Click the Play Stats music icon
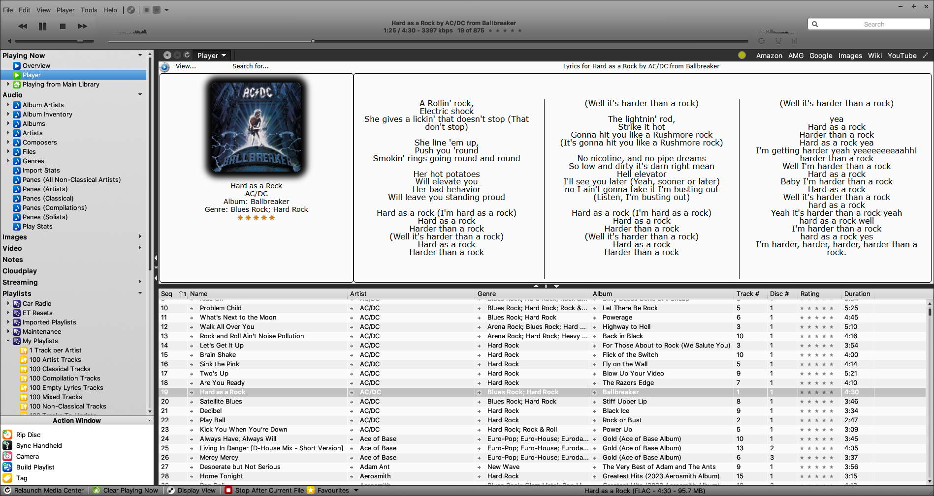The image size is (934, 496). (17, 226)
